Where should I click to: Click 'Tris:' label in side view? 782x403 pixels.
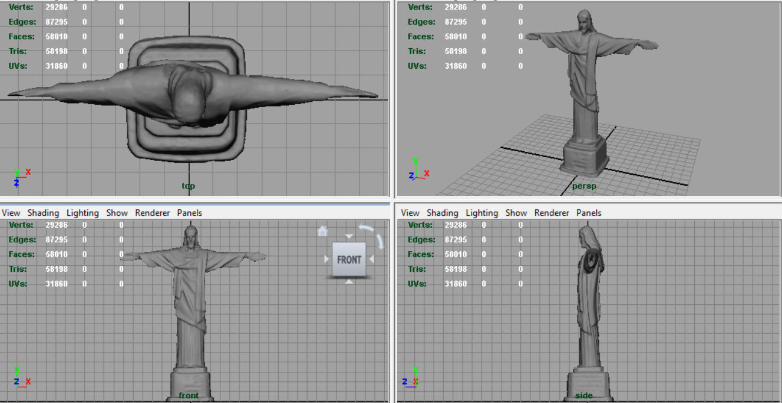417,269
